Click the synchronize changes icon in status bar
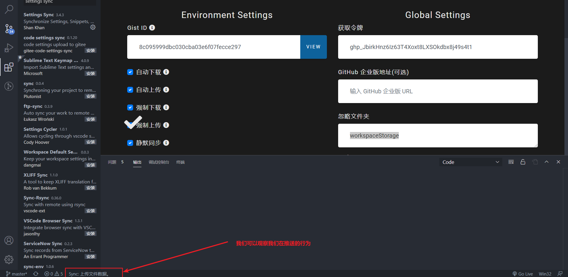This screenshot has width=568, height=277. click(x=36, y=274)
